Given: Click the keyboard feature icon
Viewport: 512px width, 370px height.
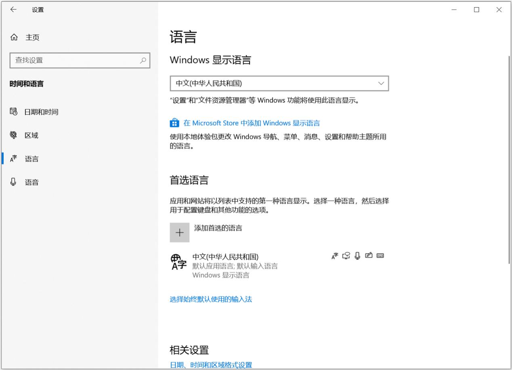Looking at the screenshot, I should pos(380,256).
